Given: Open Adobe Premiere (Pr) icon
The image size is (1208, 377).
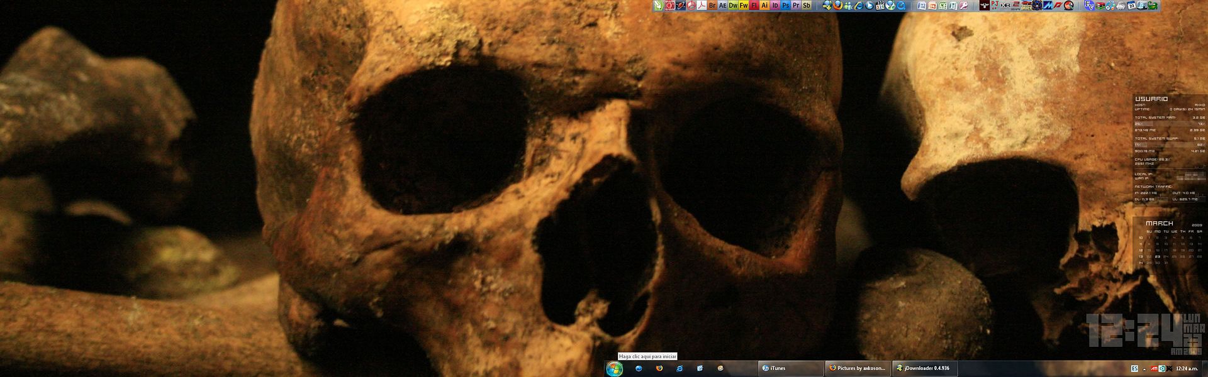Looking at the screenshot, I should (x=796, y=5).
